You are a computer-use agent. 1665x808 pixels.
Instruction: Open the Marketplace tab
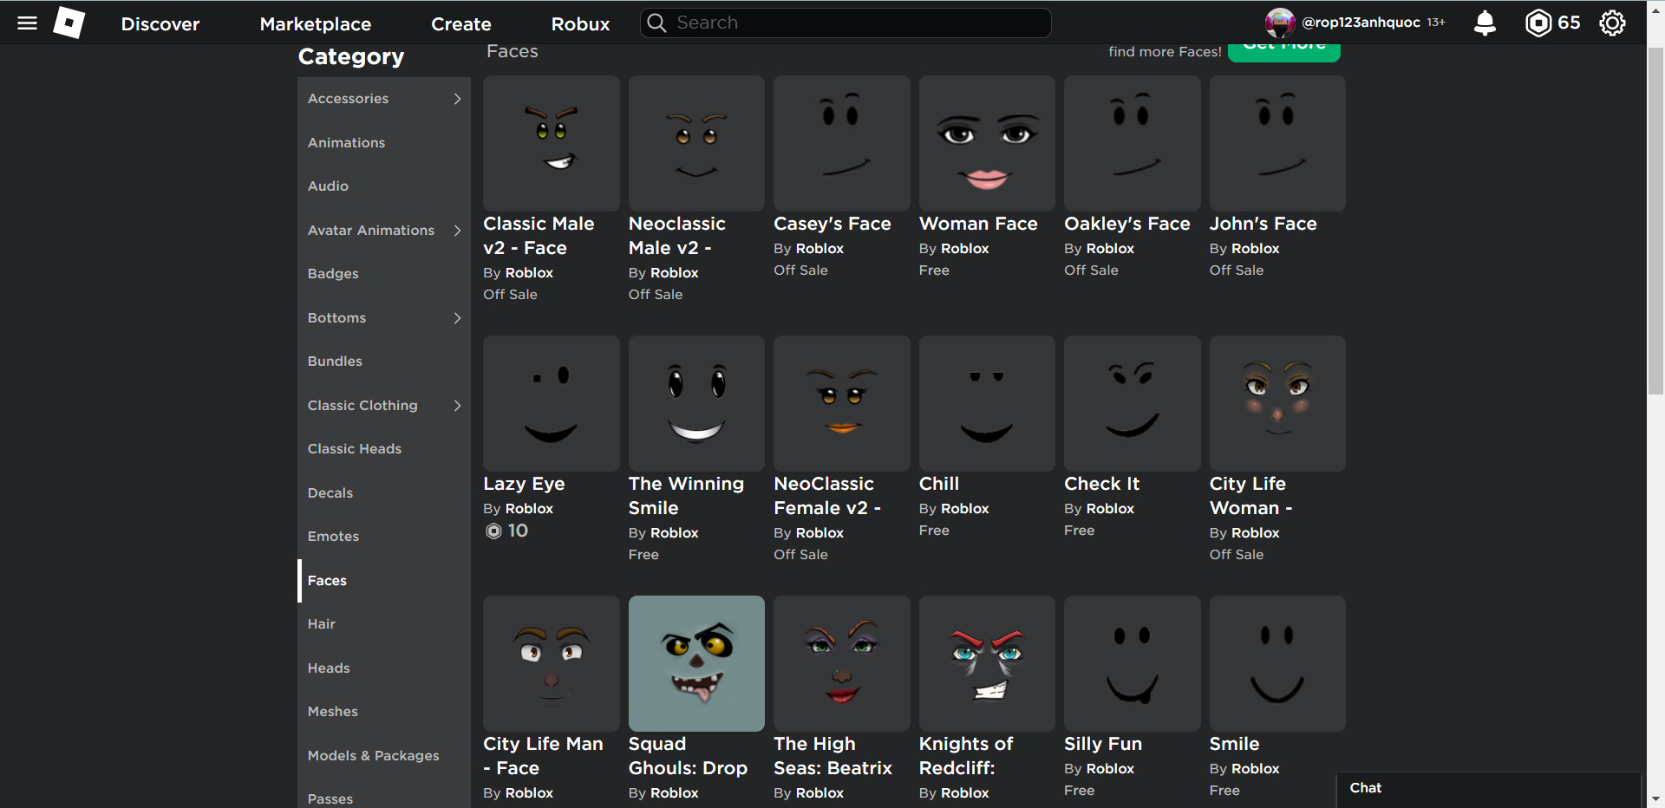(316, 24)
